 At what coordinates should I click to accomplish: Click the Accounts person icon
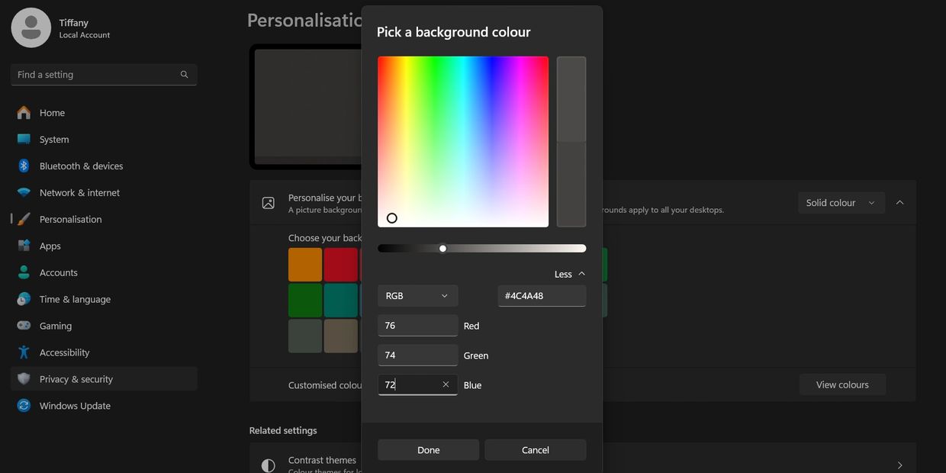[24, 272]
